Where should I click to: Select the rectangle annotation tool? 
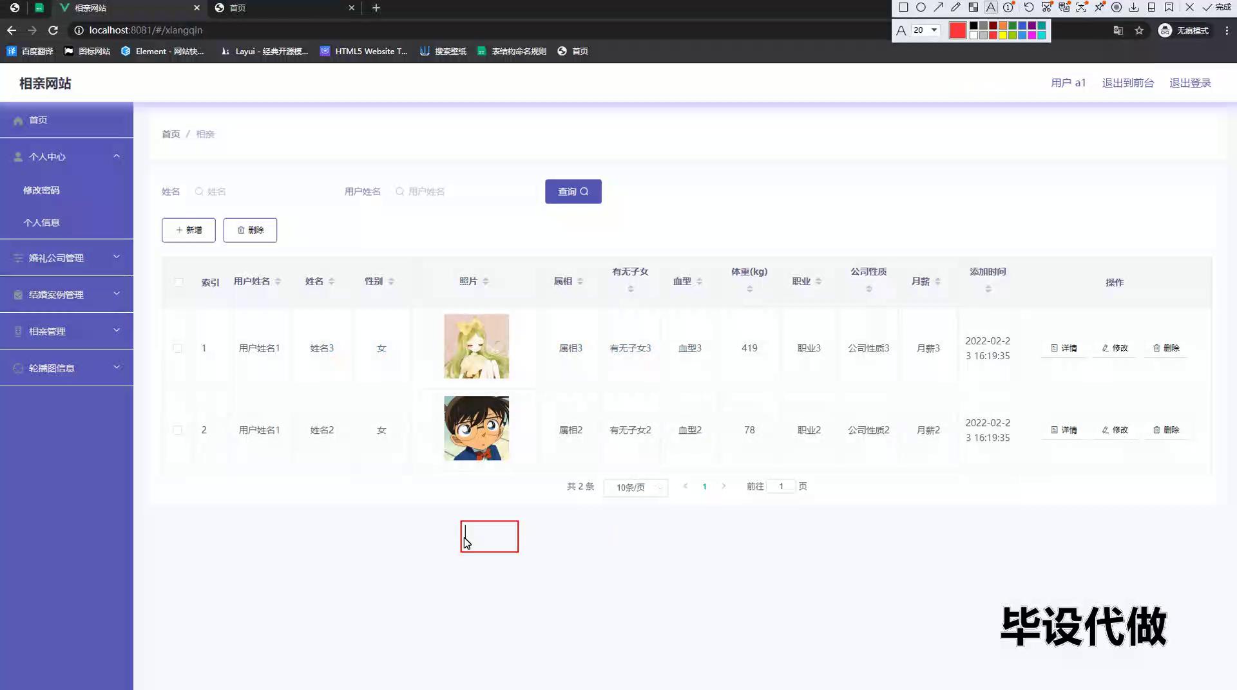tap(903, 8)
